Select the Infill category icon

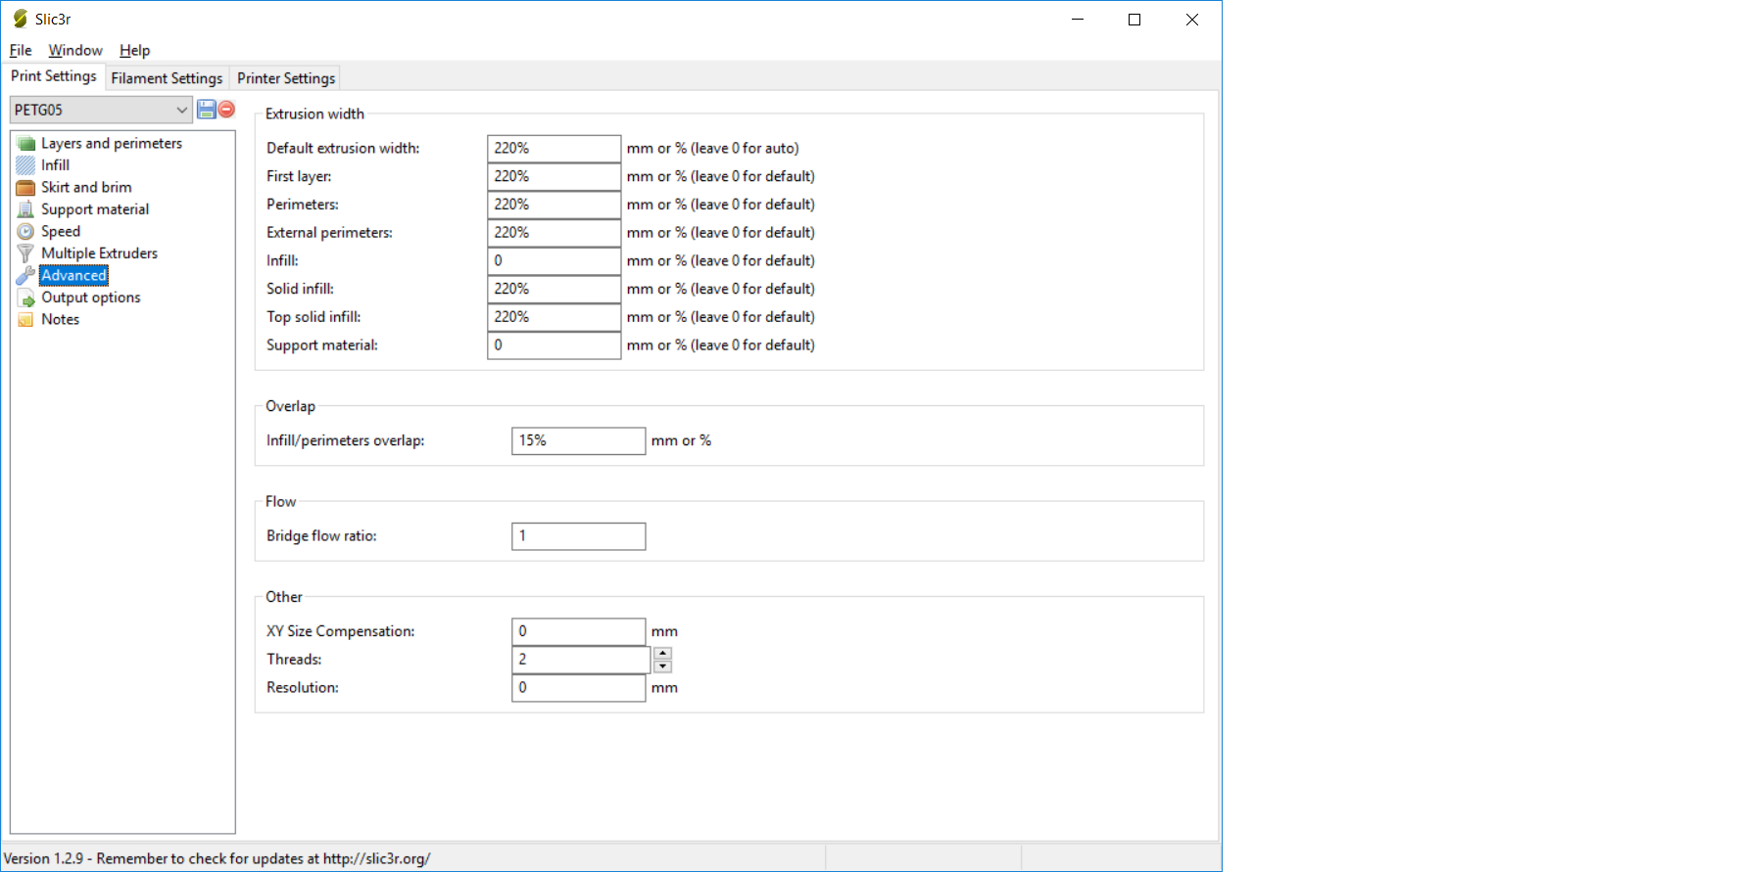[x=25, y=165]
